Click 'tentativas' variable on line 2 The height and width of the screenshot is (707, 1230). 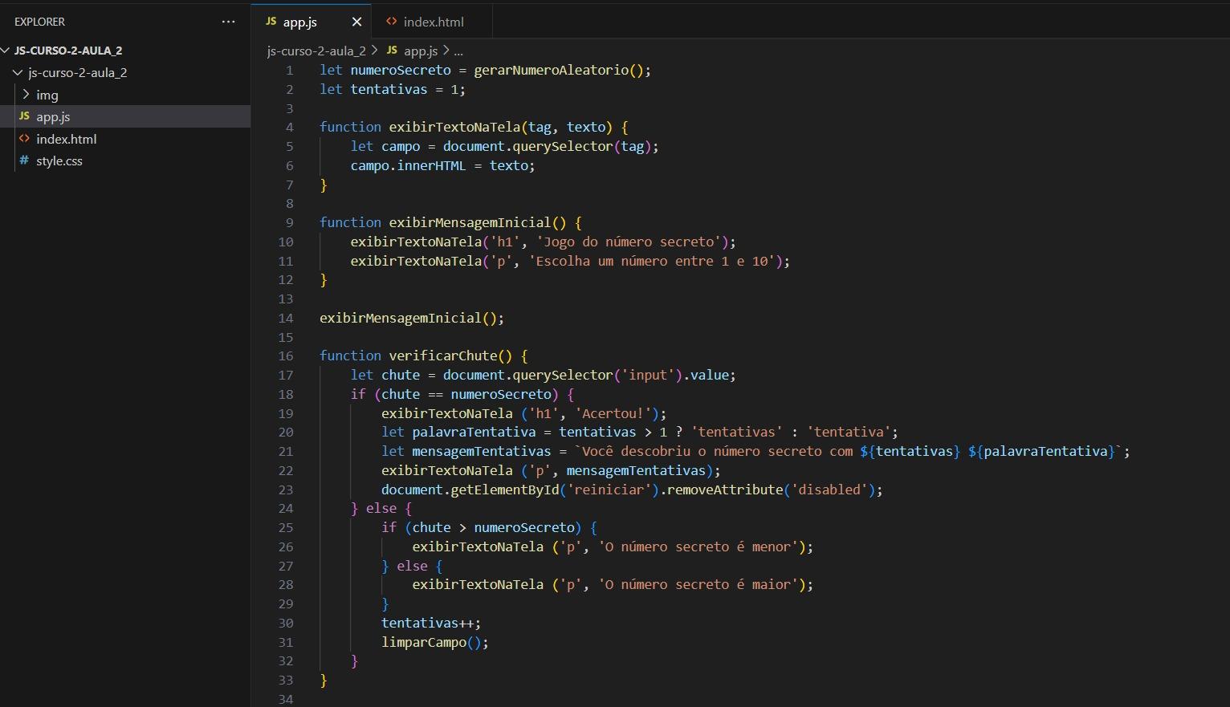coord(389,89)
